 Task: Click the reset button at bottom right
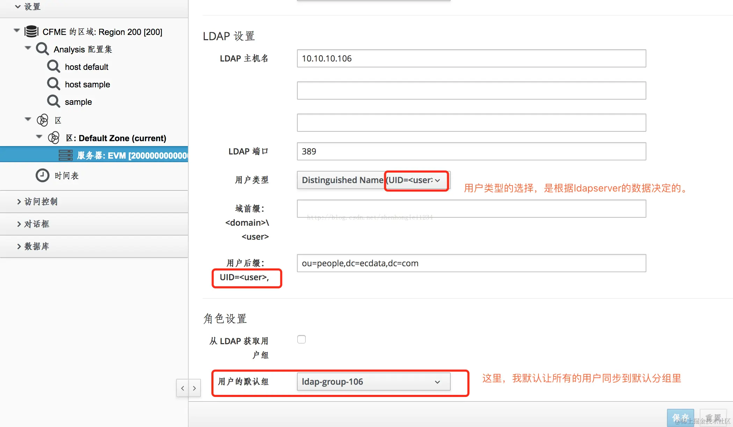click(713, 418)
